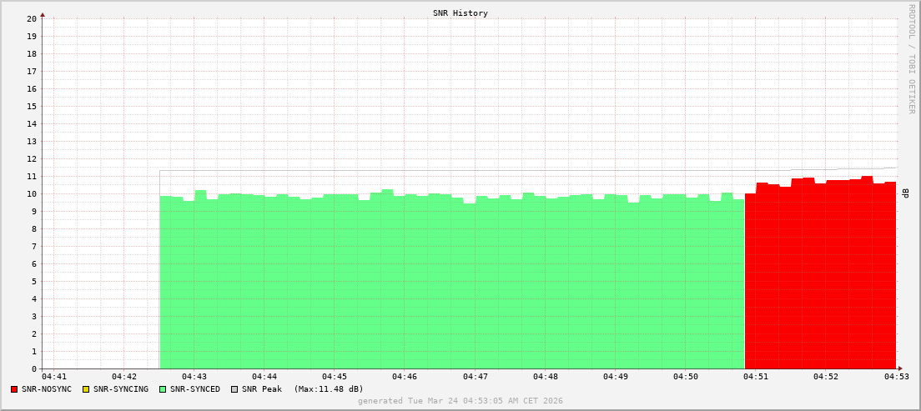Click the red SNR-NOSYNC legend swatch
This screenshot has width=921, height=411.
click(x=14, y=389)
